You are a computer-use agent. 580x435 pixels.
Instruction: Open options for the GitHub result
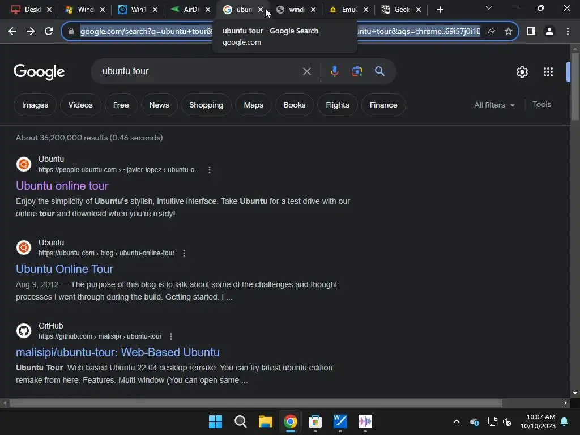(x=171, y=336)
